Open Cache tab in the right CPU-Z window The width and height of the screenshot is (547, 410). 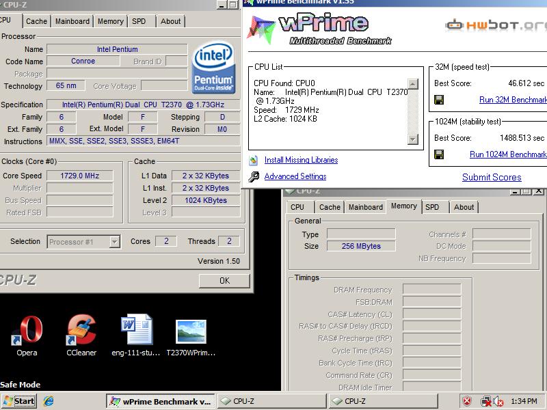pos(330,207)
